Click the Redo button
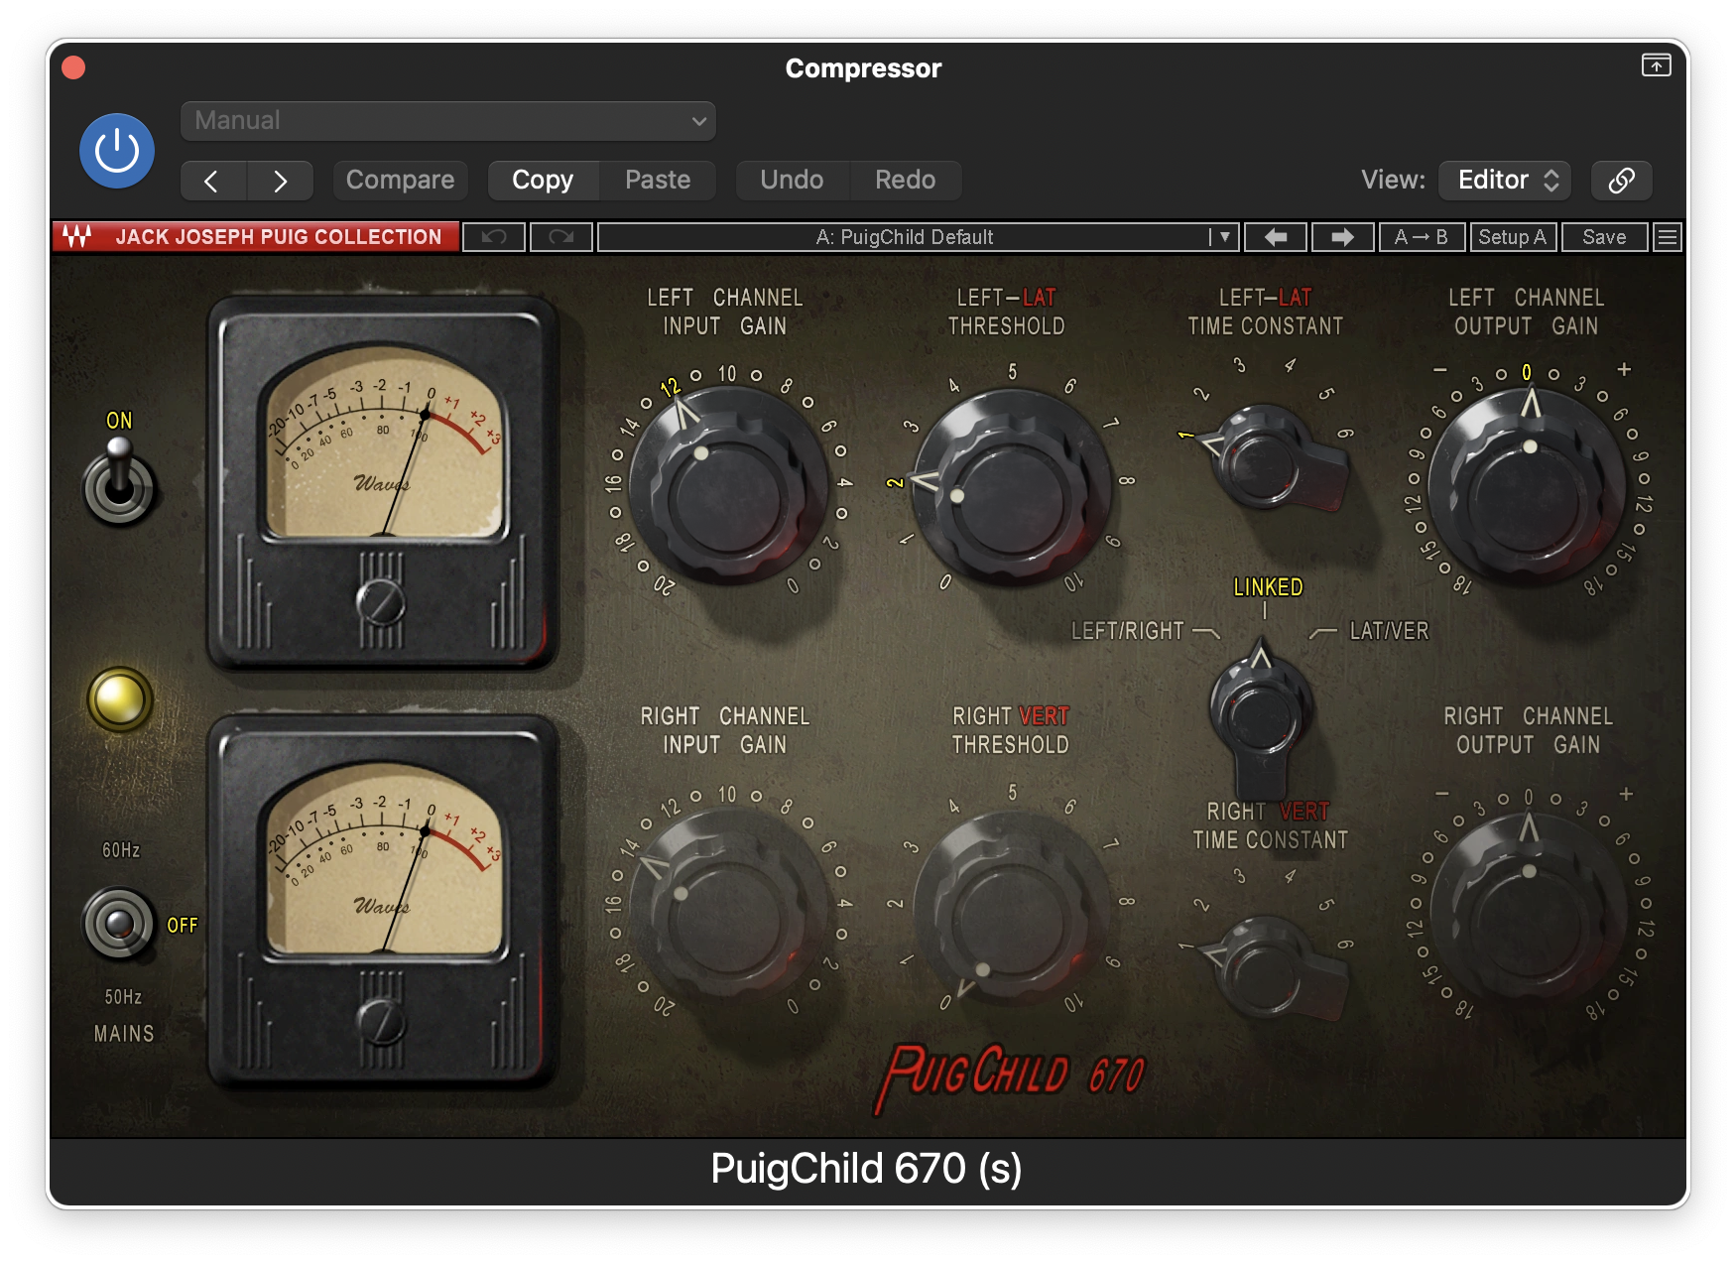The width and height of the screenshot is (1736, 1264). click(905, 181)
